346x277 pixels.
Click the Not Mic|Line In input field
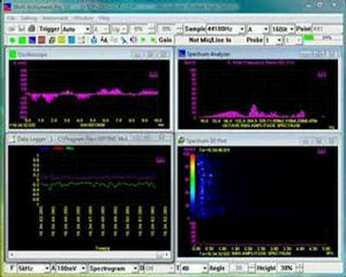pos(210,40)
